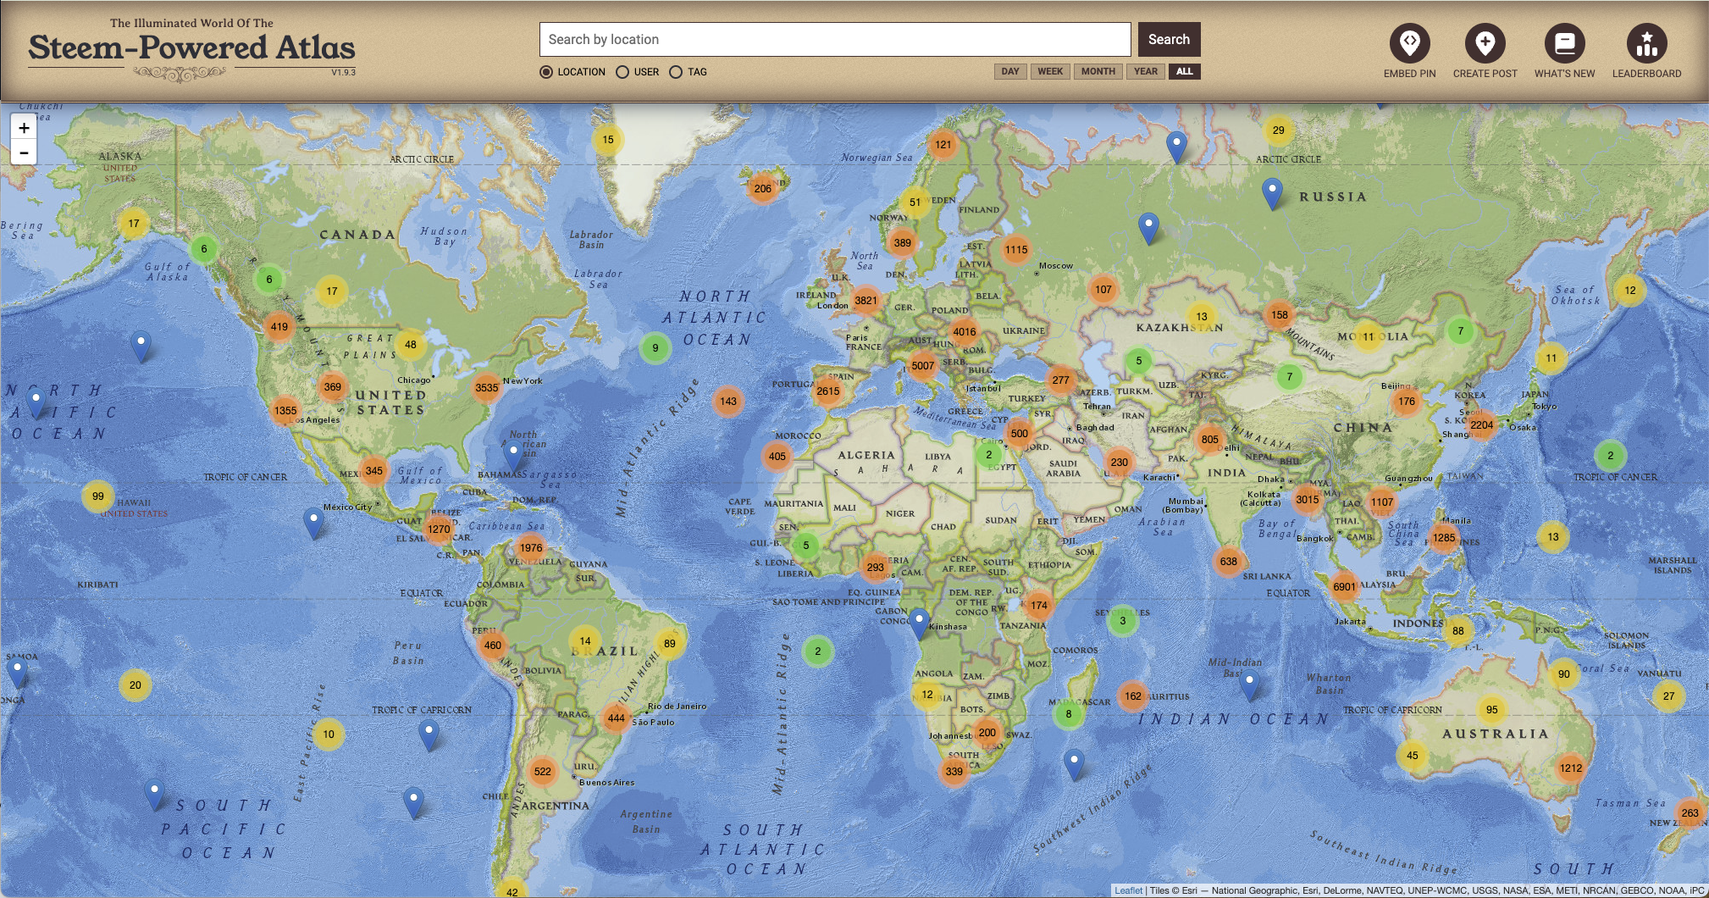Image resolution: width=1709 pixels, height=898 pixels.
Task: Click the Steem-Powered Atlas logo
Action: click(x=191, y=49)
